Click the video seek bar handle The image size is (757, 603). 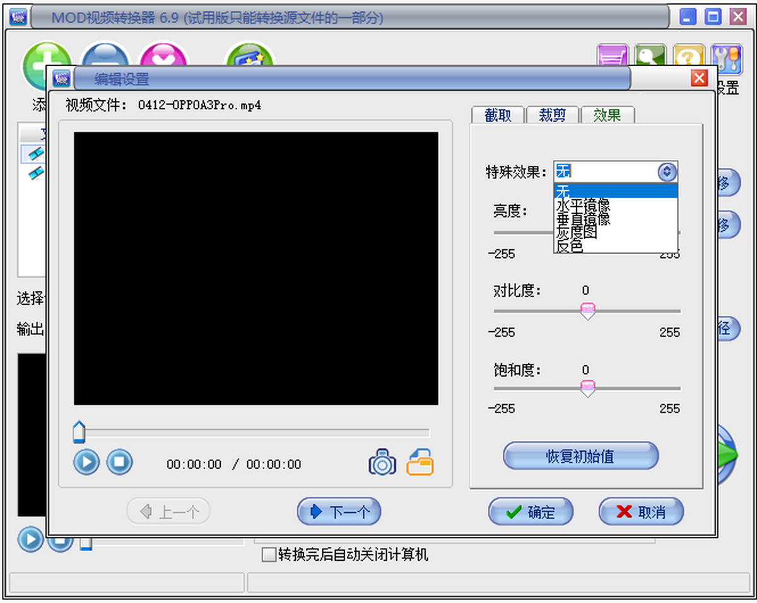(x=79, y=433)
